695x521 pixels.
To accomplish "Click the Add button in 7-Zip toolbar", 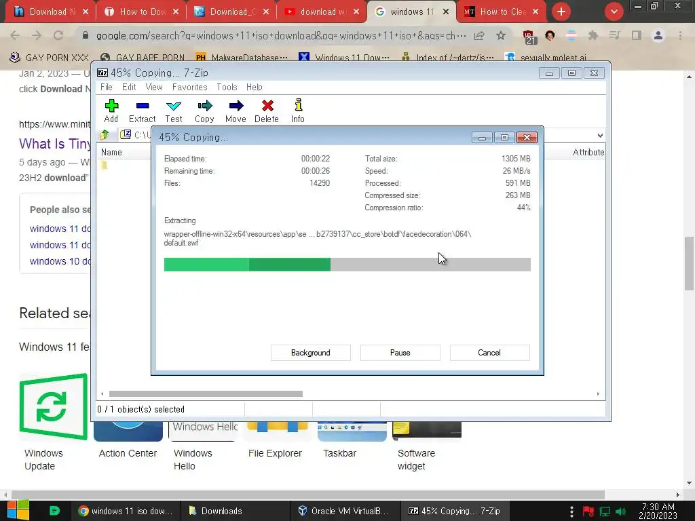I will [111, 111].
